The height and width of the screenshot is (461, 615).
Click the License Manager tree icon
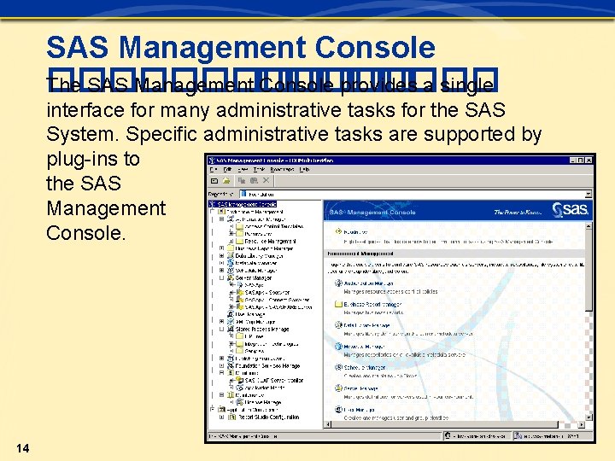[x=240, y=402]
